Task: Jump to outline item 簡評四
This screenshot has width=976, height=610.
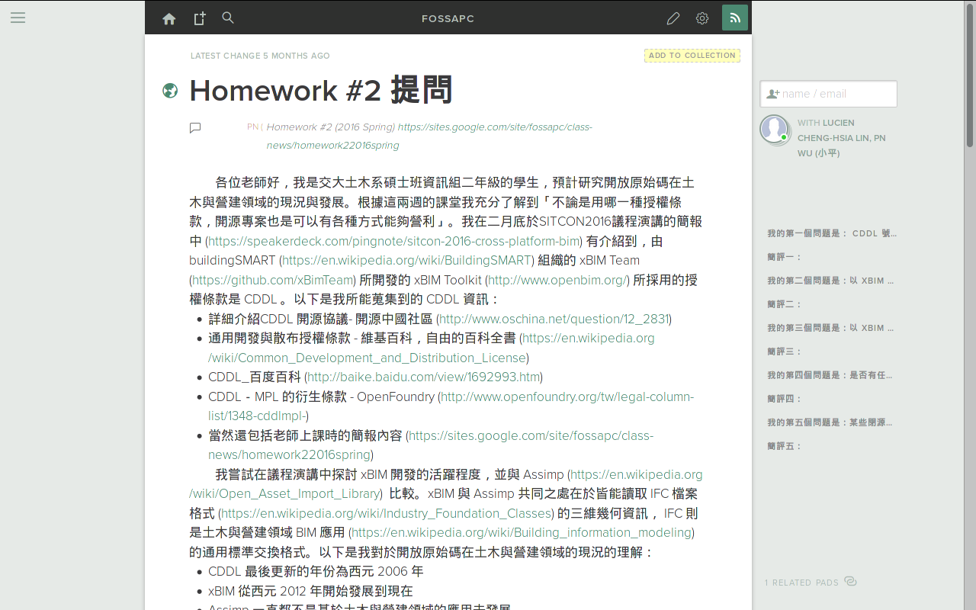Action: point(785,399)
